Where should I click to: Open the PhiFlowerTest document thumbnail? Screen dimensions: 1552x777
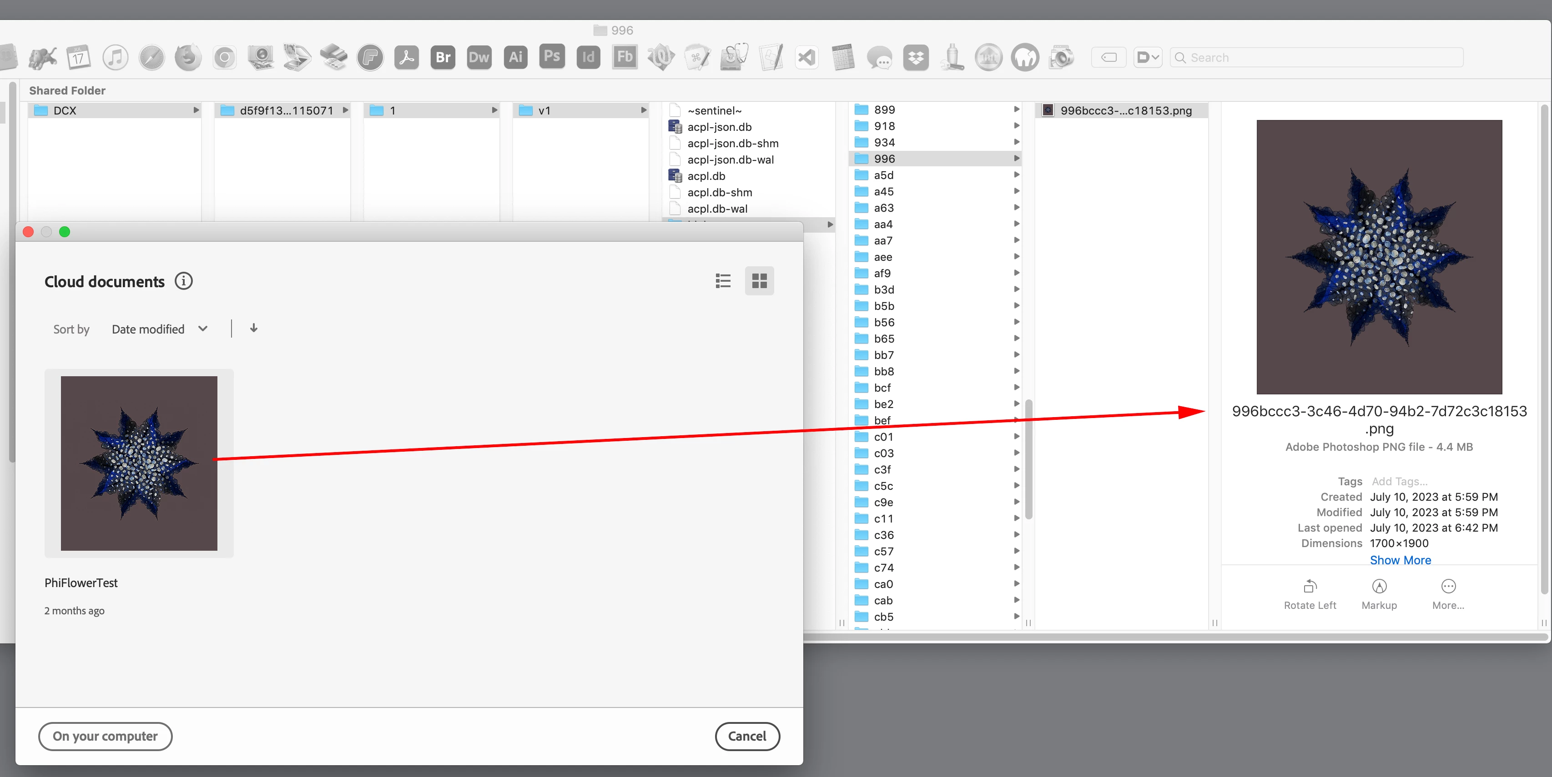tap(139, 463)
